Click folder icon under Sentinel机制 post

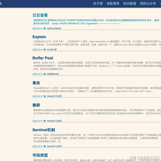(x=44, y=146)
